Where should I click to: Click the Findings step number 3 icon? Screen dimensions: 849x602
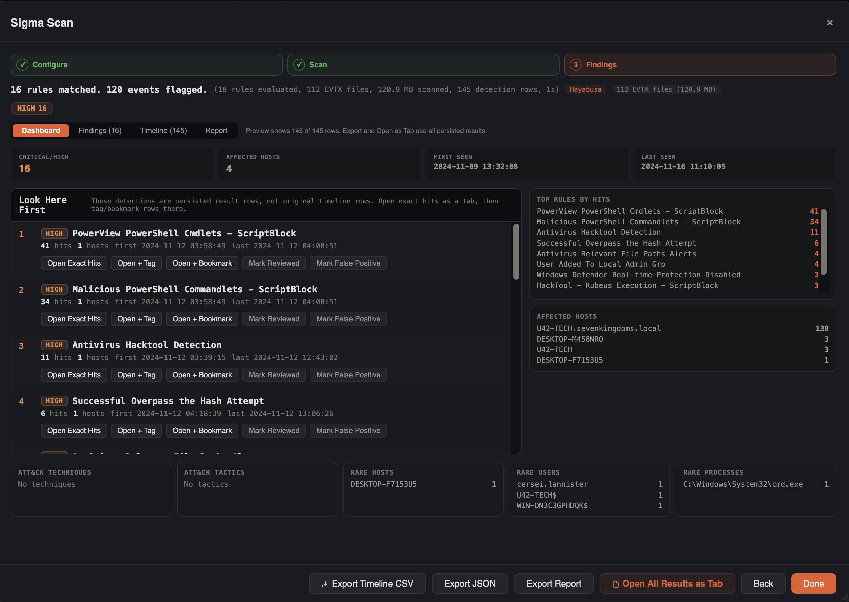pos(576,65)
